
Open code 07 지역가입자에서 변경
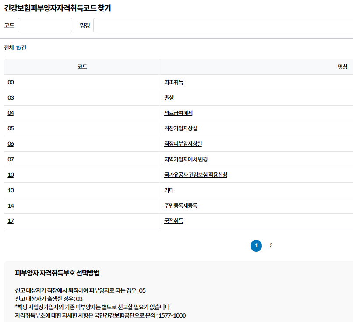coord(10,159)
